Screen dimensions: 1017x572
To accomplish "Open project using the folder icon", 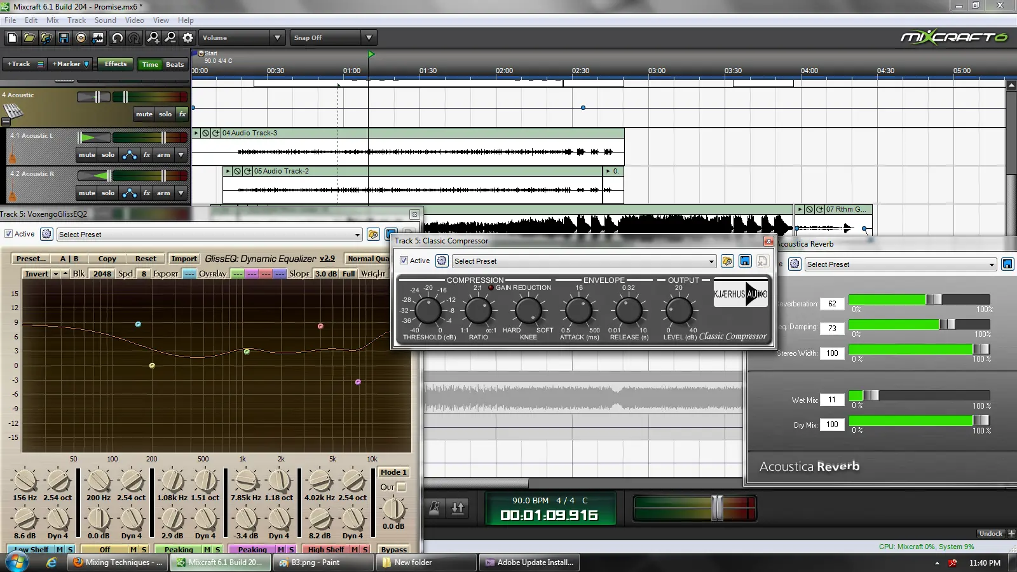I will (29, 38).
